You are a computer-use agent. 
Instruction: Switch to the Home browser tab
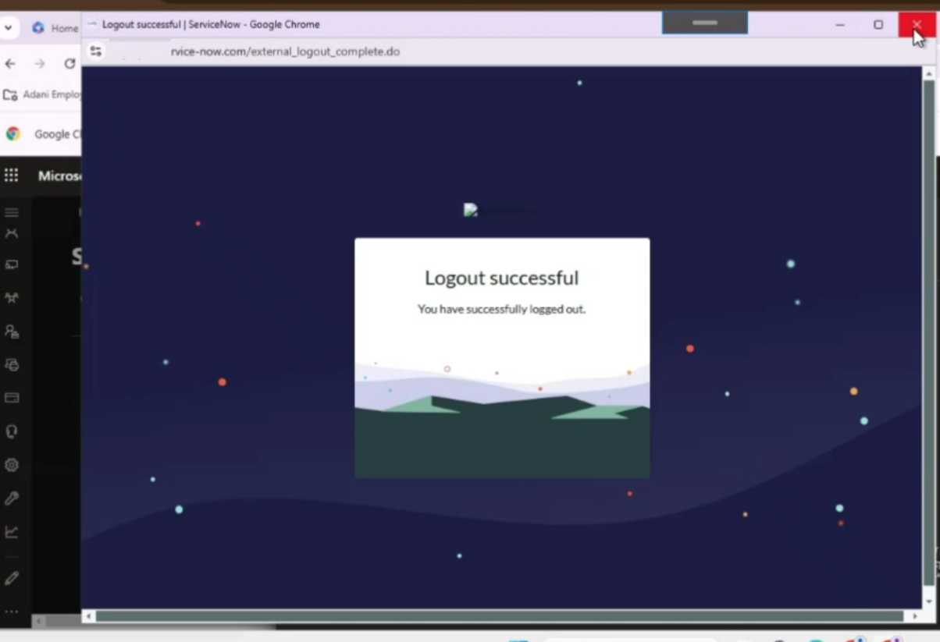click(x=55, y=27)
